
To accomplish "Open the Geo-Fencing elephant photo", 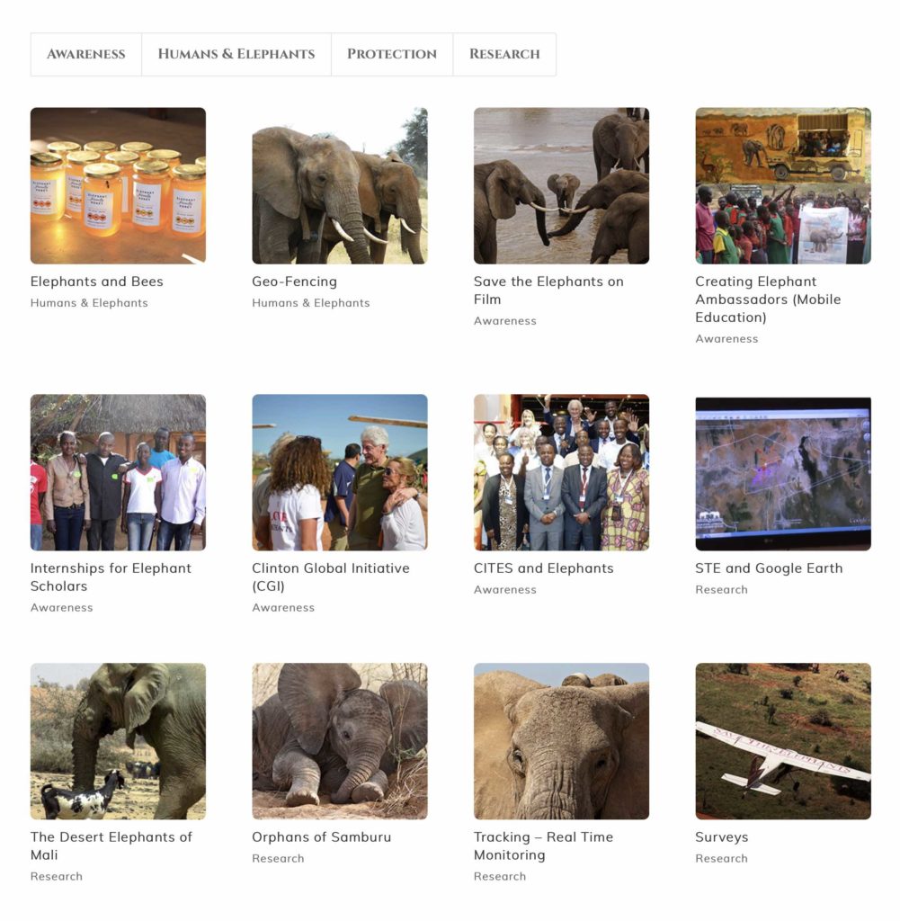I will click(x=340, y=185).
